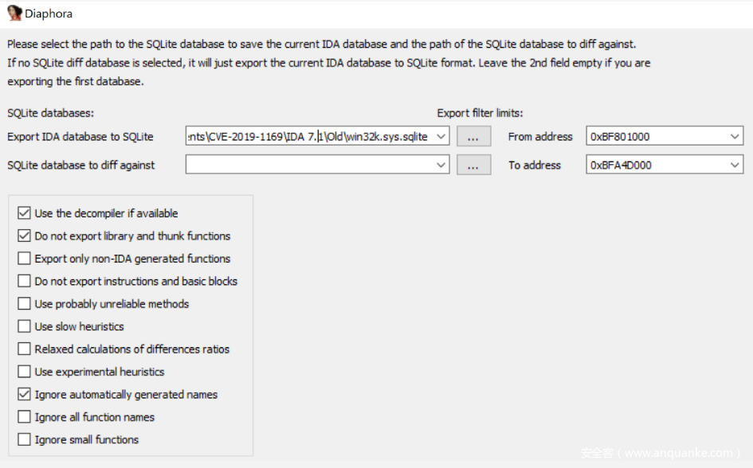Viewport: 753px width, 468px height.
Task: Expand the Export IDA database path dropdown
Action: [x=442, y=137]
